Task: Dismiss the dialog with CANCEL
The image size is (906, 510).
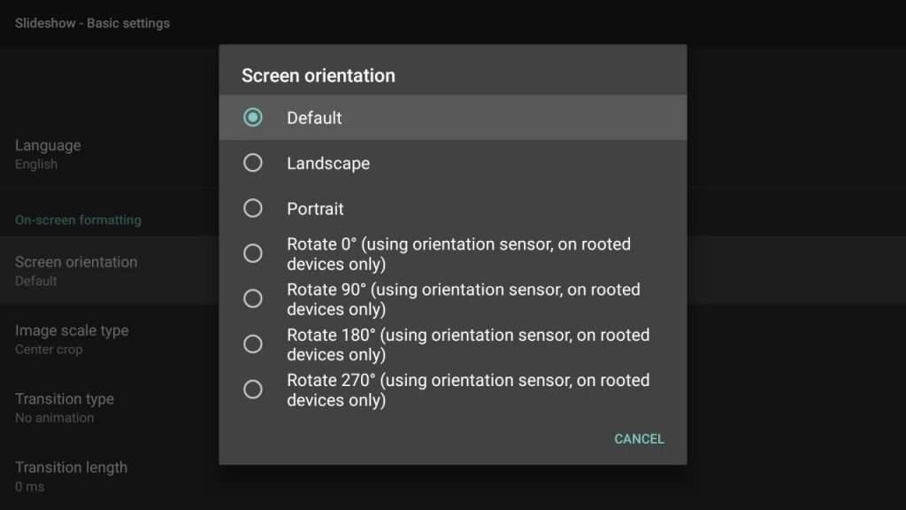Action: tap(639, 438)
